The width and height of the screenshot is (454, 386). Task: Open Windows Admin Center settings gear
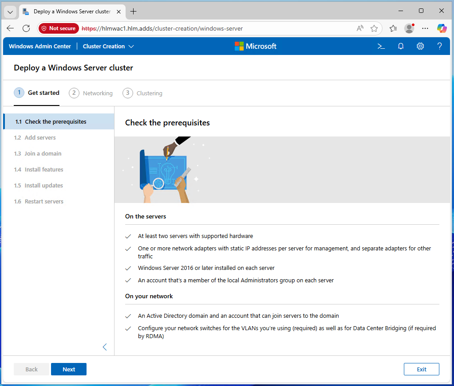point(420,46)
